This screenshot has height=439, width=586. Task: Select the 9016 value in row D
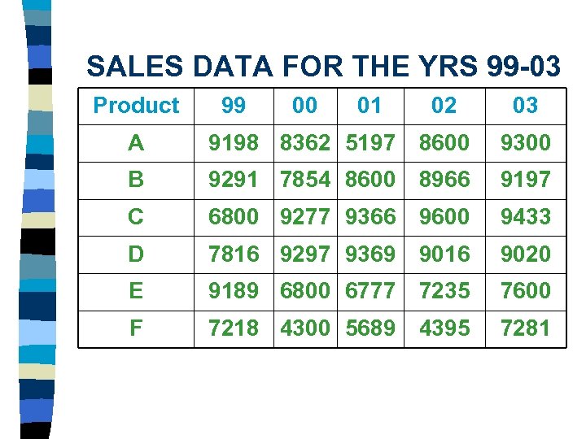[444, 254]
